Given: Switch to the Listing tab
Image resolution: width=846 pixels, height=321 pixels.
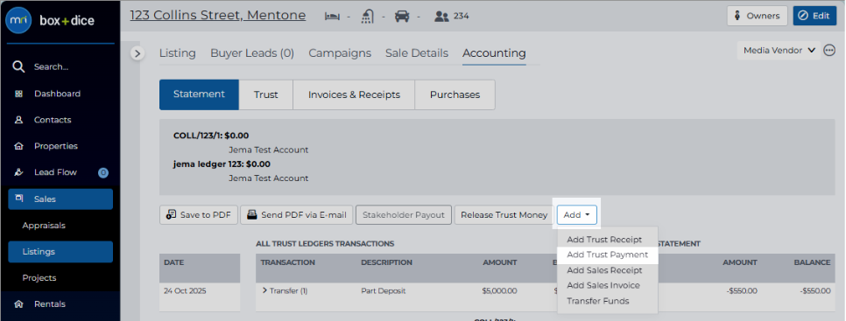Looking at the screenshot, I should (x=178, y=53).
